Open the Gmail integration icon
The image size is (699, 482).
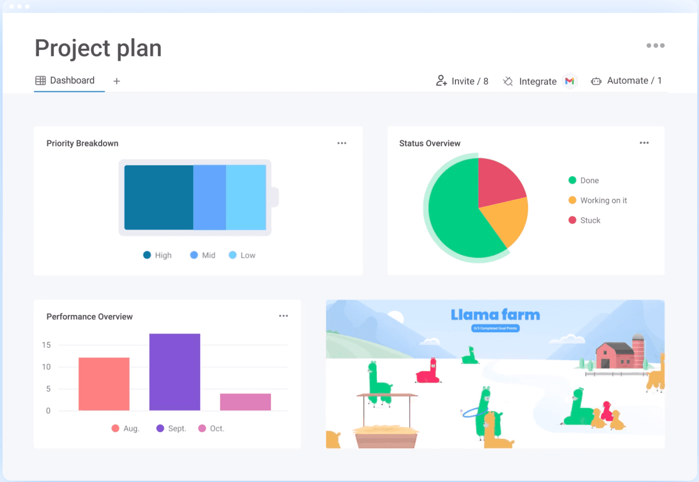point(570,81)
